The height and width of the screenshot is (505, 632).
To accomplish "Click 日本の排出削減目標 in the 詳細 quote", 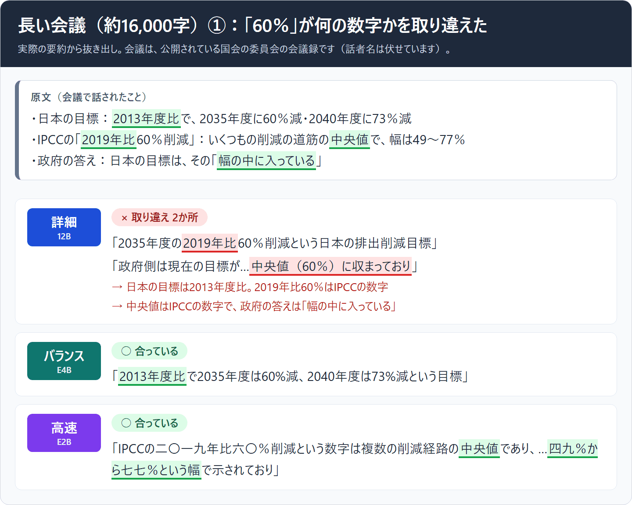I will (375, 243).
